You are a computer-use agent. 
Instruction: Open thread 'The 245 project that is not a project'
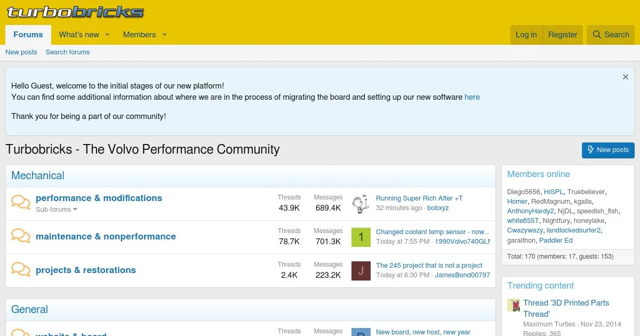(429, 266)
